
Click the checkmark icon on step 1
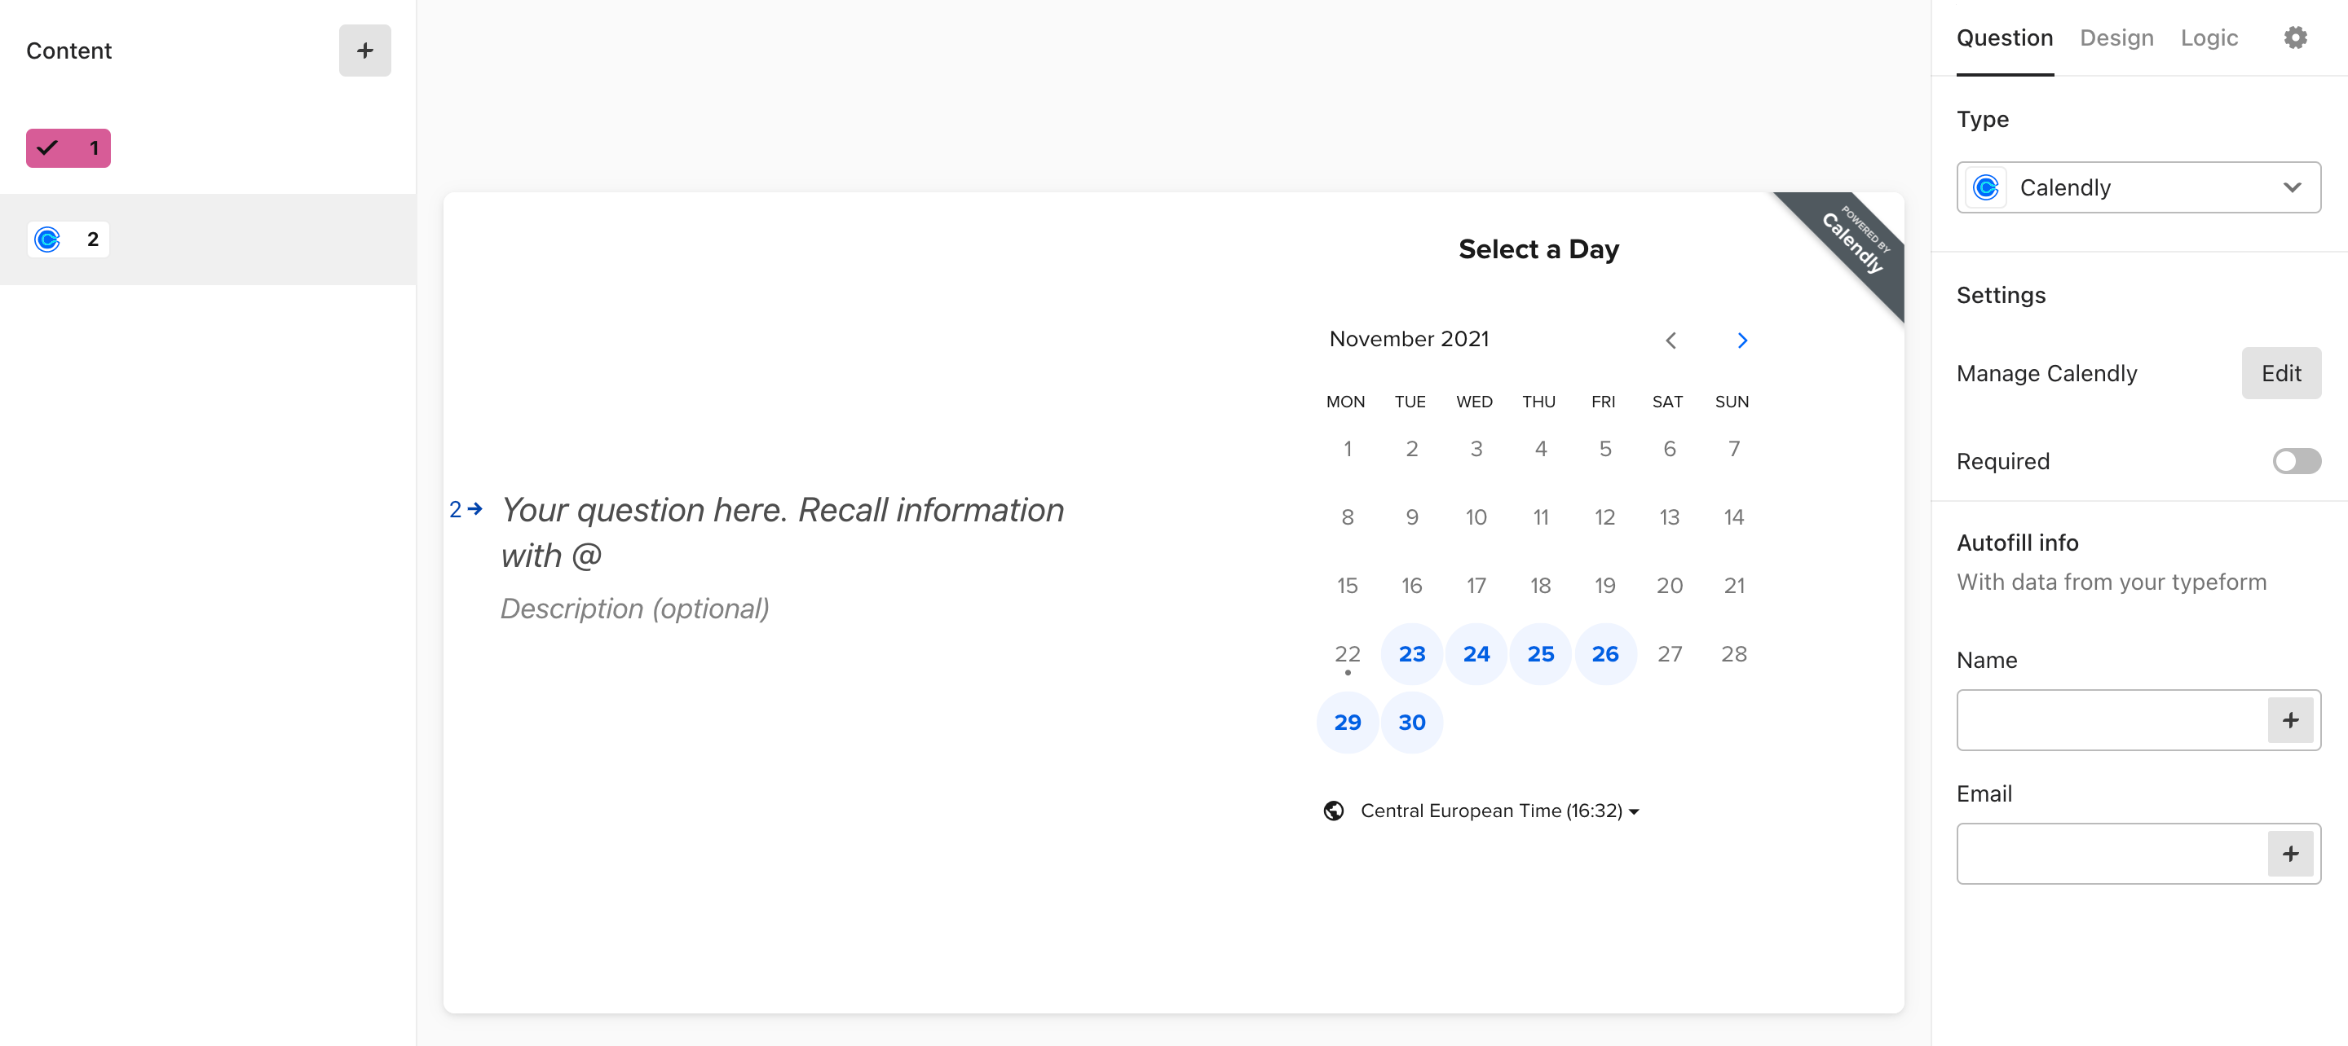point(45,147)
